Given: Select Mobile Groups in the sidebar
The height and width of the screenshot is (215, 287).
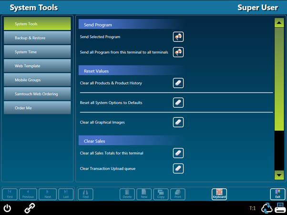Looking at the screenshot, I should [37, 80].
